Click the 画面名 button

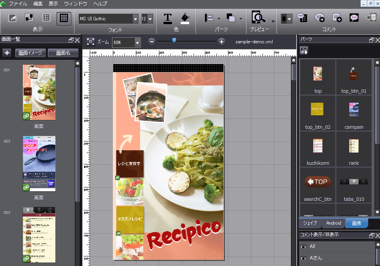pyautogui.click(x=63, y=53)
